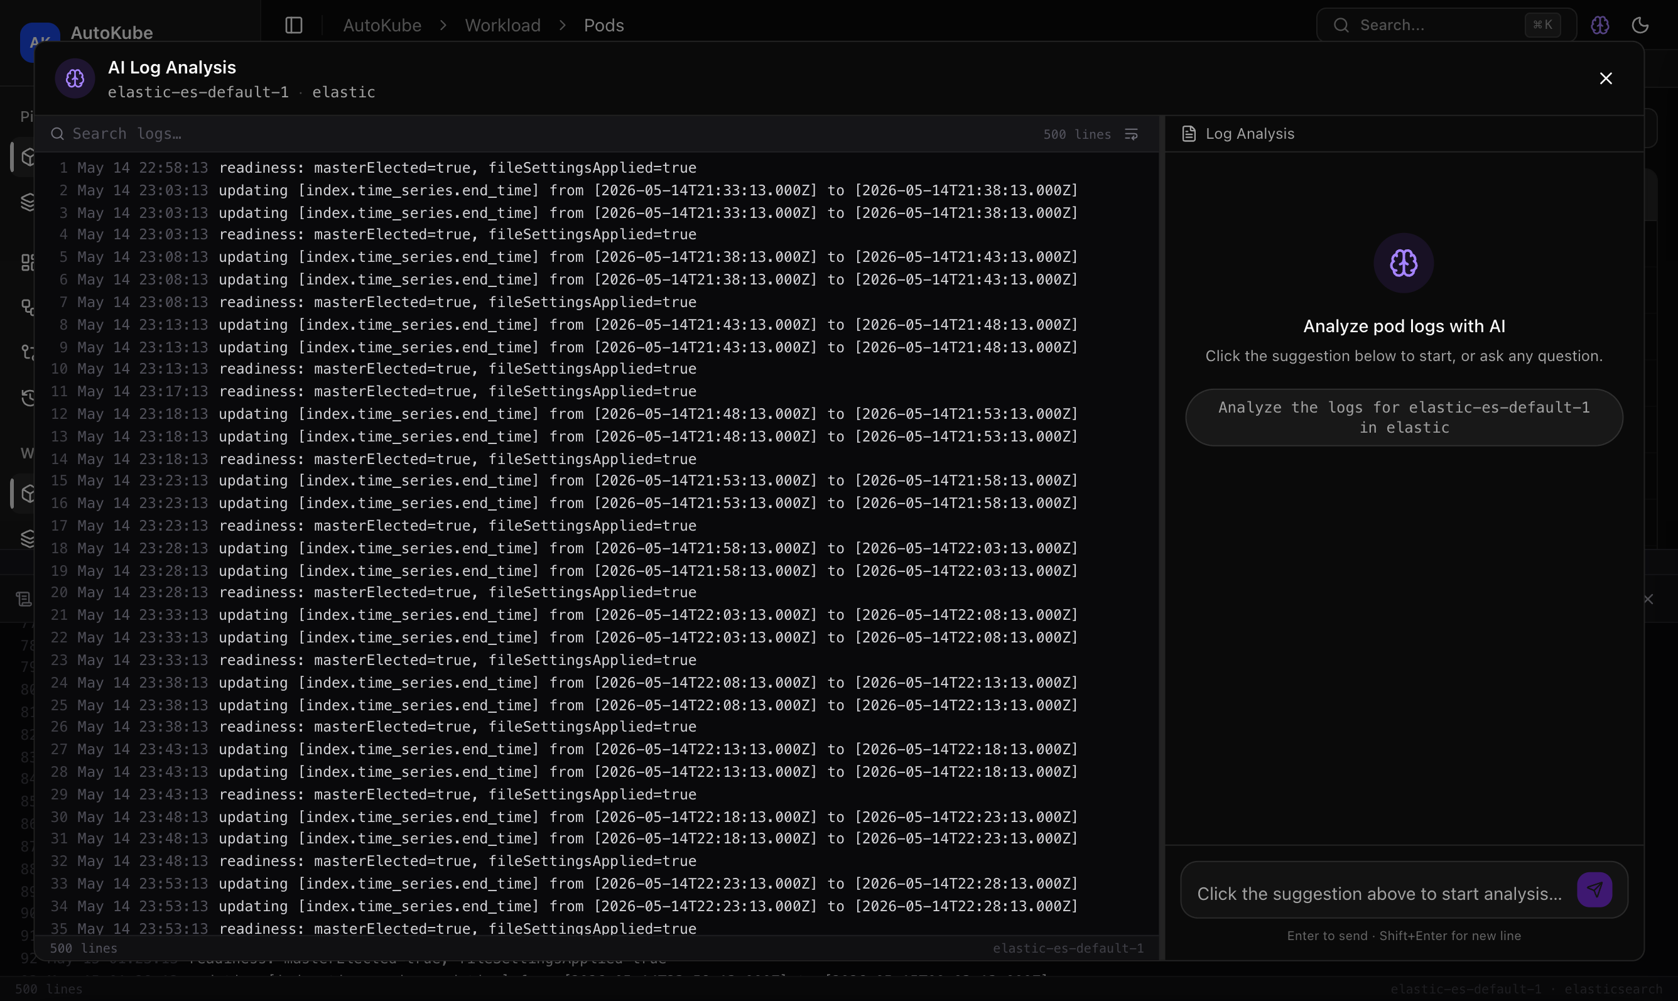Image resolution: width=1678 pixels, height=1001 pixels.
Task: Open the Workload breadcrumb
Action: (502, 26)
